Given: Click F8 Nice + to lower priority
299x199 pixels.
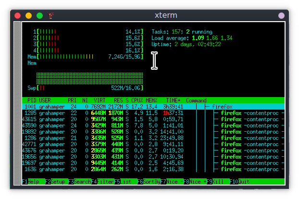Looking at the screenshot, I should [194, 182].
